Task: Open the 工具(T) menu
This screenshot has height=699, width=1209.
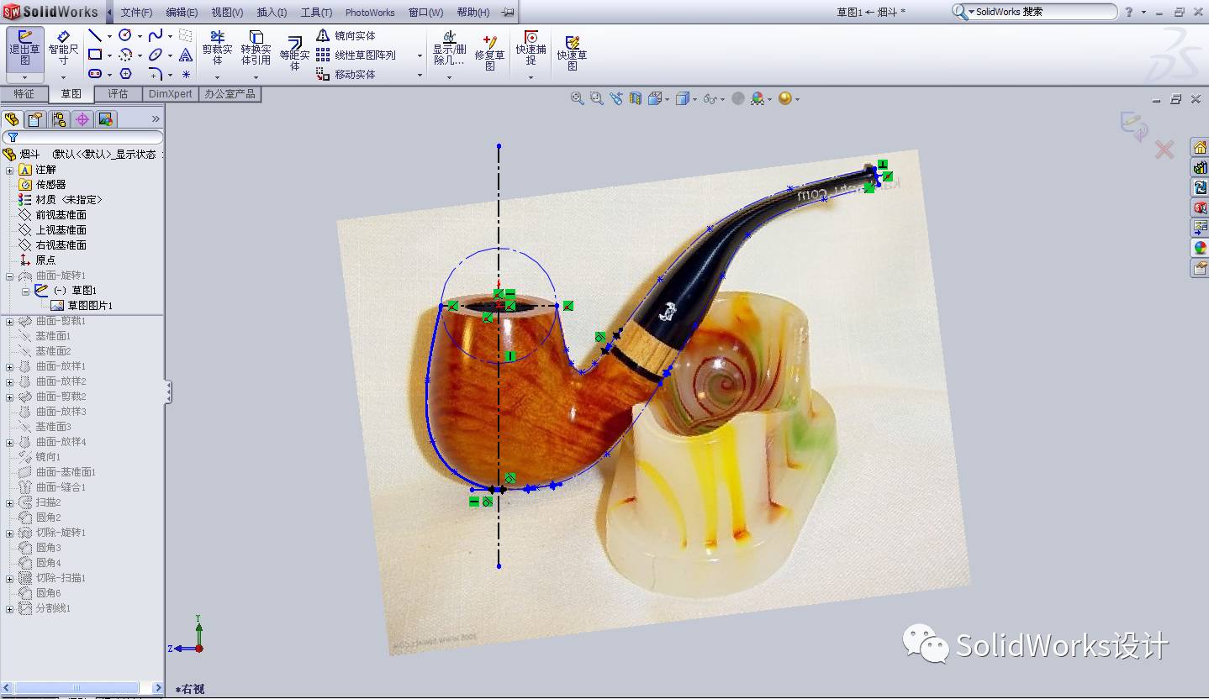Action: click(x=316, y=13)
